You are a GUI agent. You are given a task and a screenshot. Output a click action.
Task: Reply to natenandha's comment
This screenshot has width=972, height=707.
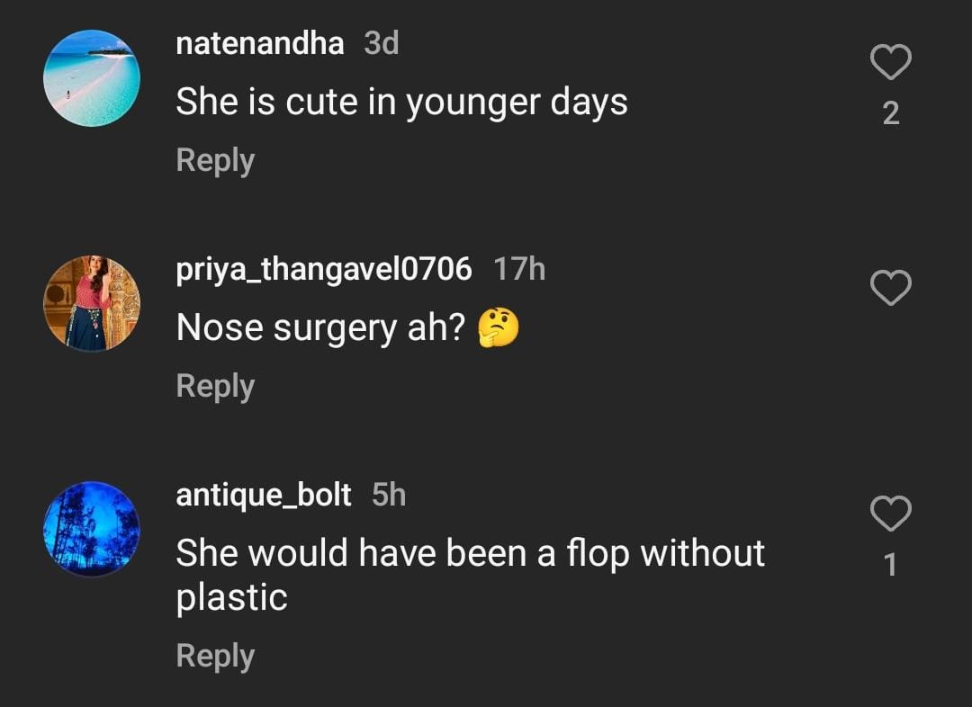pos(215,160)
